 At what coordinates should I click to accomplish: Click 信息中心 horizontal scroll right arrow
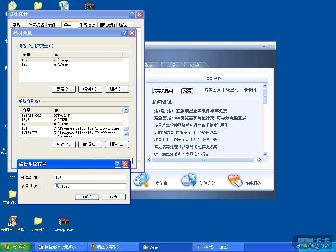260,160
